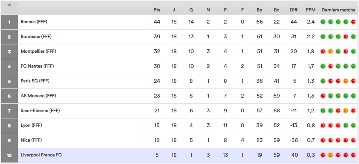359x164 pixels.
Task: Click the Derniers matchs column header
Action: pos(338,10)
